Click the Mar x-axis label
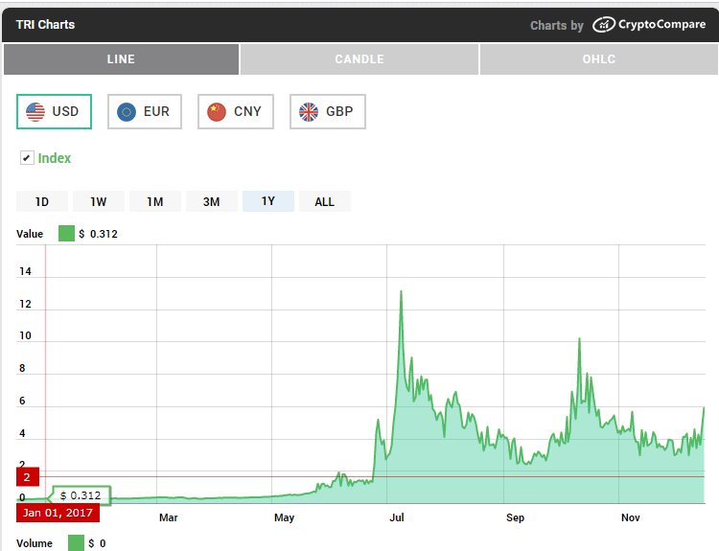Viewport: 719px width, 551px height. [169, 517]
